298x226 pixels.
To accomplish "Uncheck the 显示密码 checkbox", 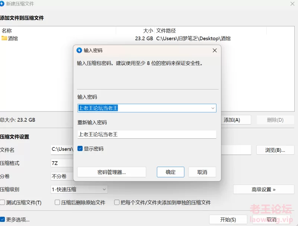I will coord(80,148).
